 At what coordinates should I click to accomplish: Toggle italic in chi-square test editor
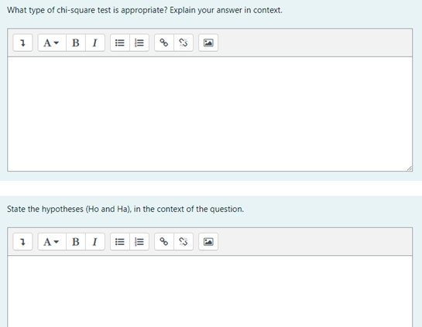pyautogui.click(x=95, y=43)
